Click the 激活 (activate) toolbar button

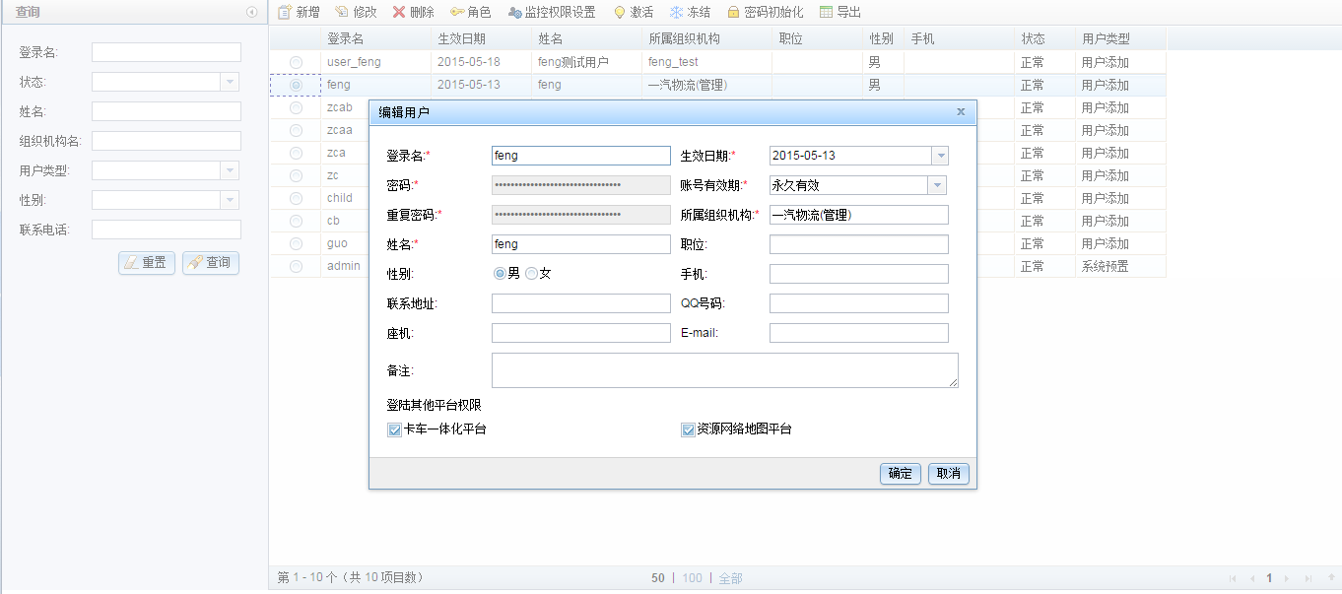click(633, 12)
